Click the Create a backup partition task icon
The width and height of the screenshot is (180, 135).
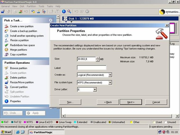(x=6, y=31)
